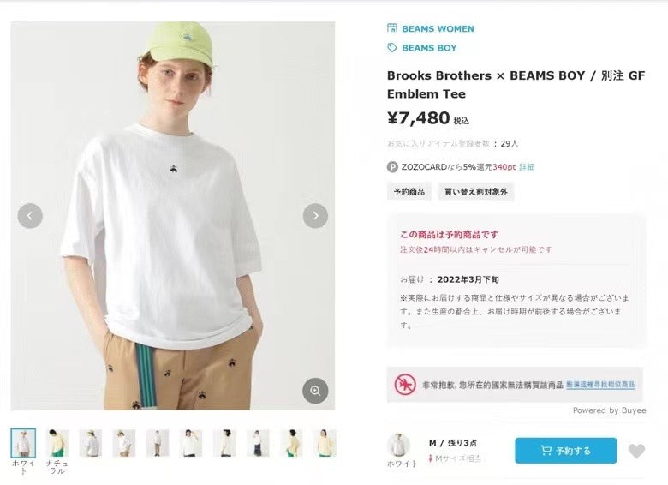Click the next image arrow
The height and width of the screenshot is (485, 668).
click(315, 216)
